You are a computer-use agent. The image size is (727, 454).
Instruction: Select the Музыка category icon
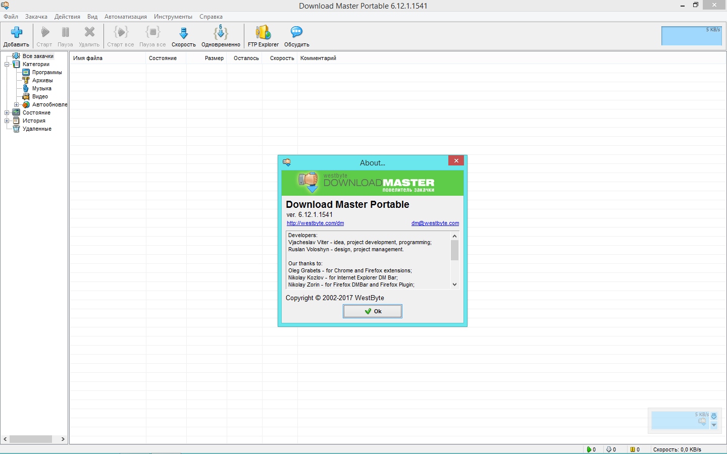pyautogui.click(x=26, y=88)
